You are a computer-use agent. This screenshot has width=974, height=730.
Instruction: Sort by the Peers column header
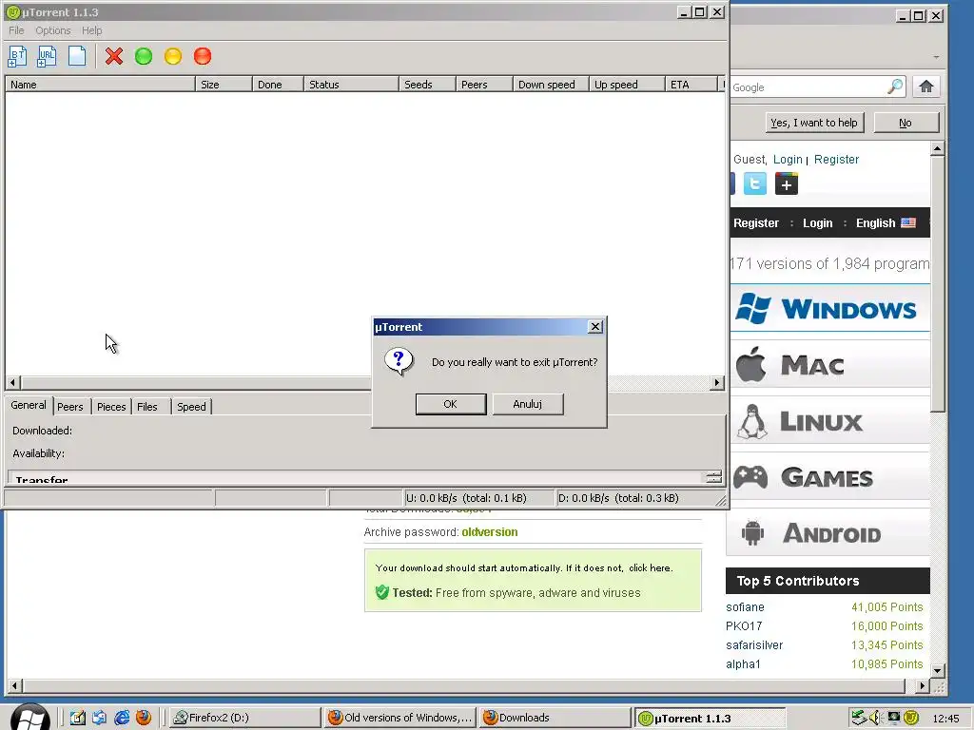(x=484, y=85)
